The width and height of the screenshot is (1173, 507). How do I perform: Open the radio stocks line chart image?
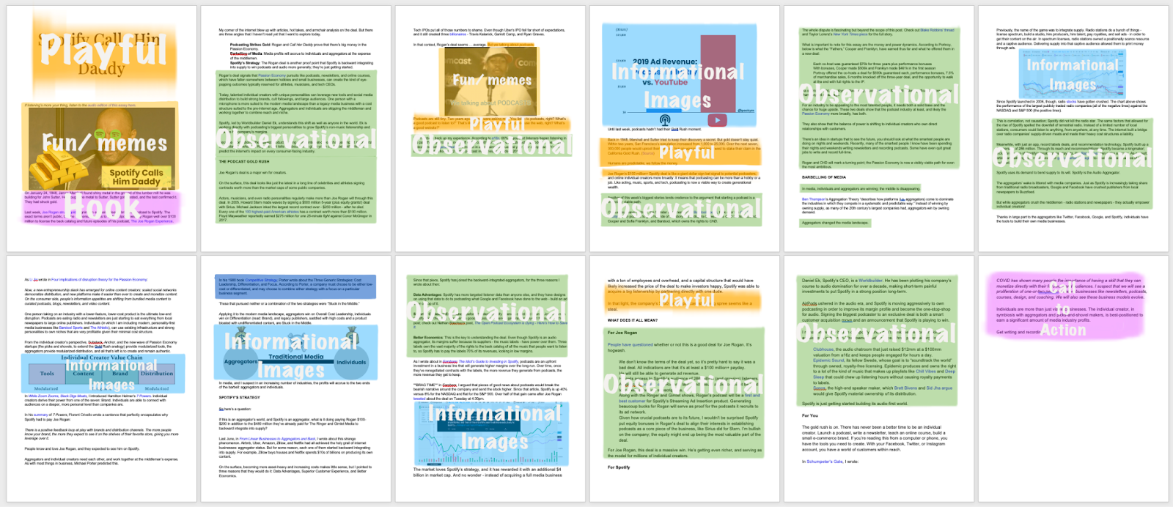click(1071, 75)
